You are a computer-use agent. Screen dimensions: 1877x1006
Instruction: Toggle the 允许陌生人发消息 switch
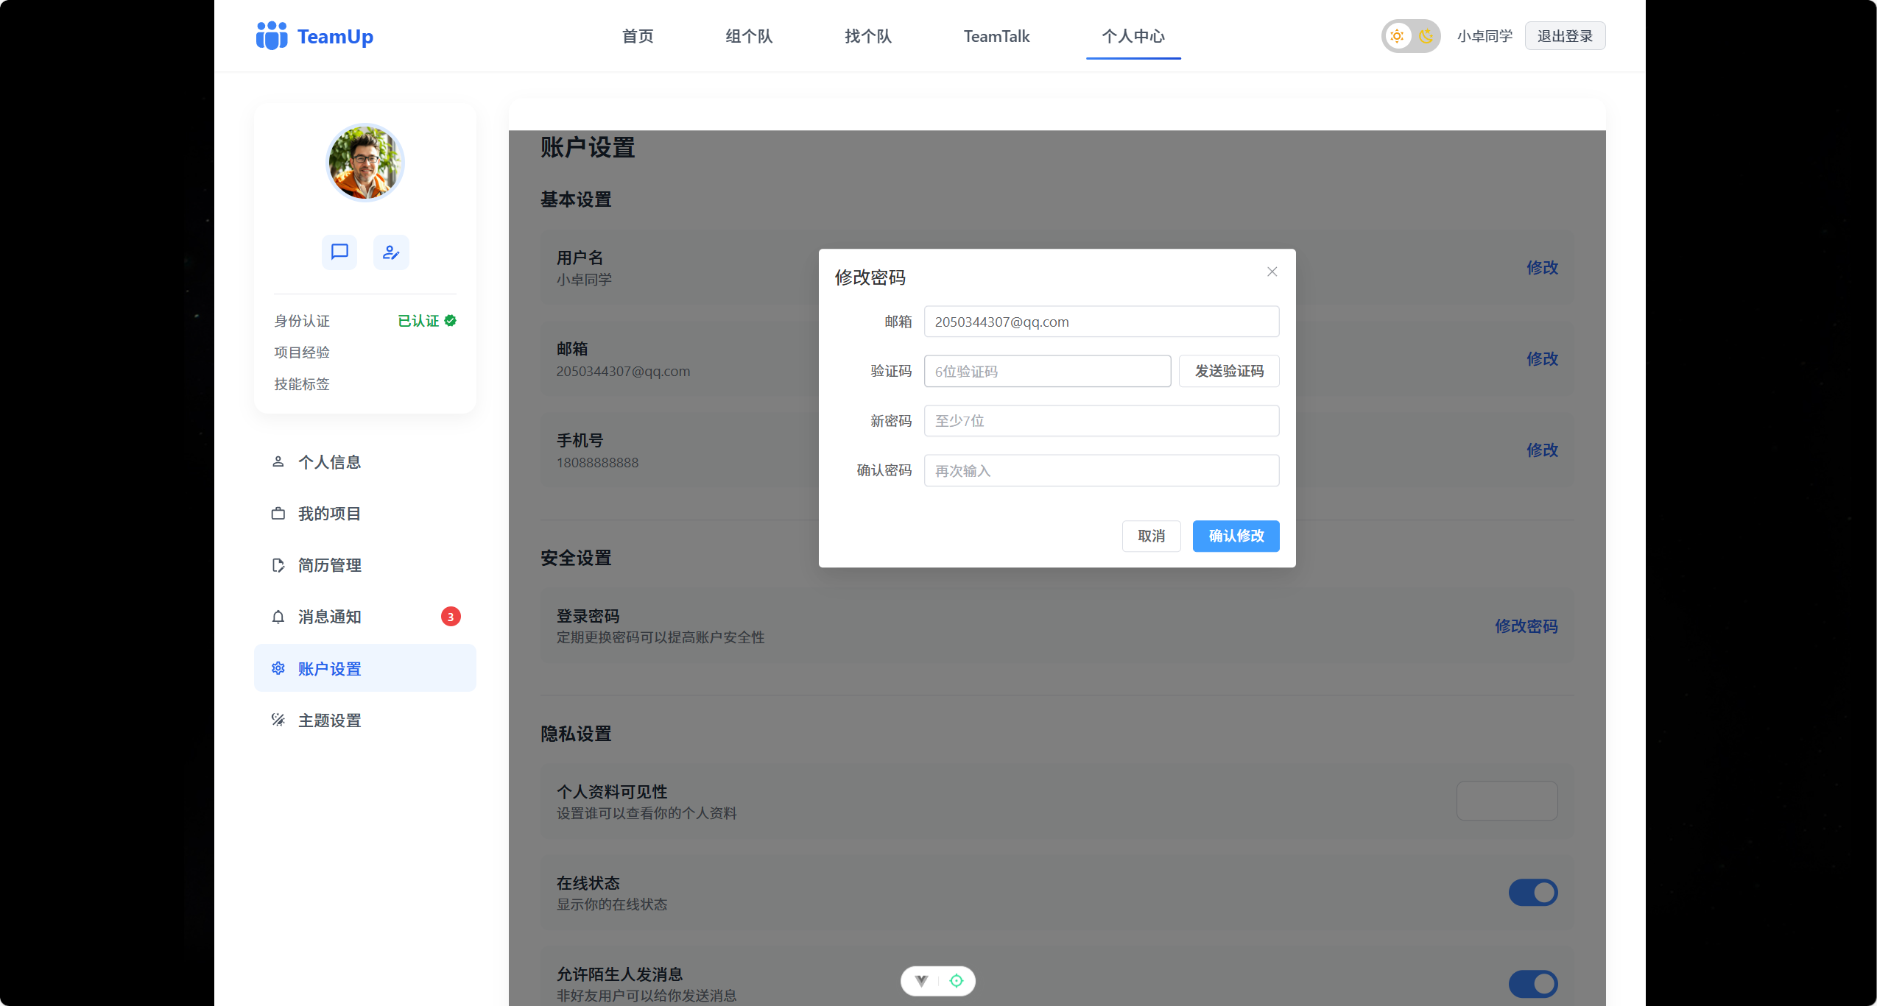(1532, 983)
